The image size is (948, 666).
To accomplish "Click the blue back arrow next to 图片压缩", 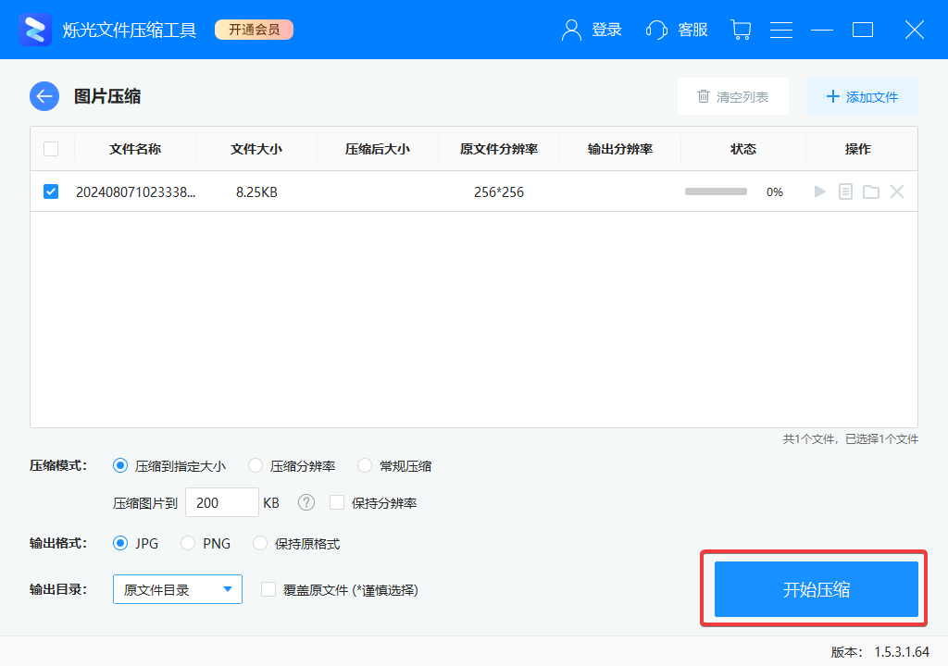I will tap(44, 95).
